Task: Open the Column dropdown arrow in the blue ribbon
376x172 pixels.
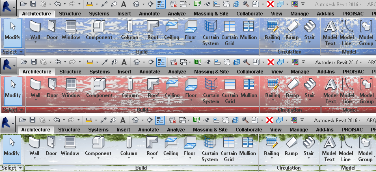Action: (130, 42)
